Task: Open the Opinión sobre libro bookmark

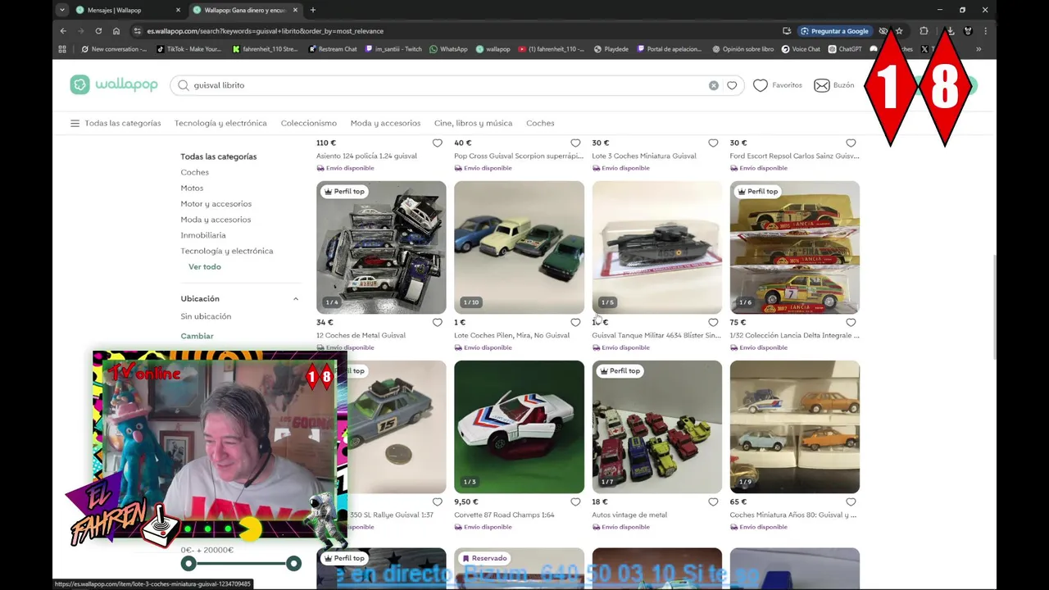Action: coord(742,49)
